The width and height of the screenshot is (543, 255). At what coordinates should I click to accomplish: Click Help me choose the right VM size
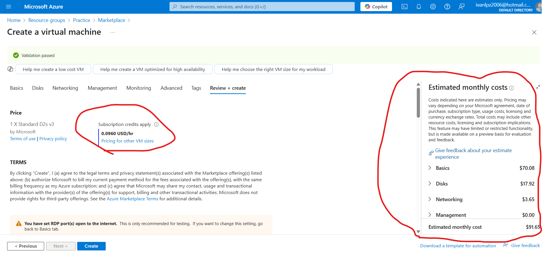click(x=273, y=69)
